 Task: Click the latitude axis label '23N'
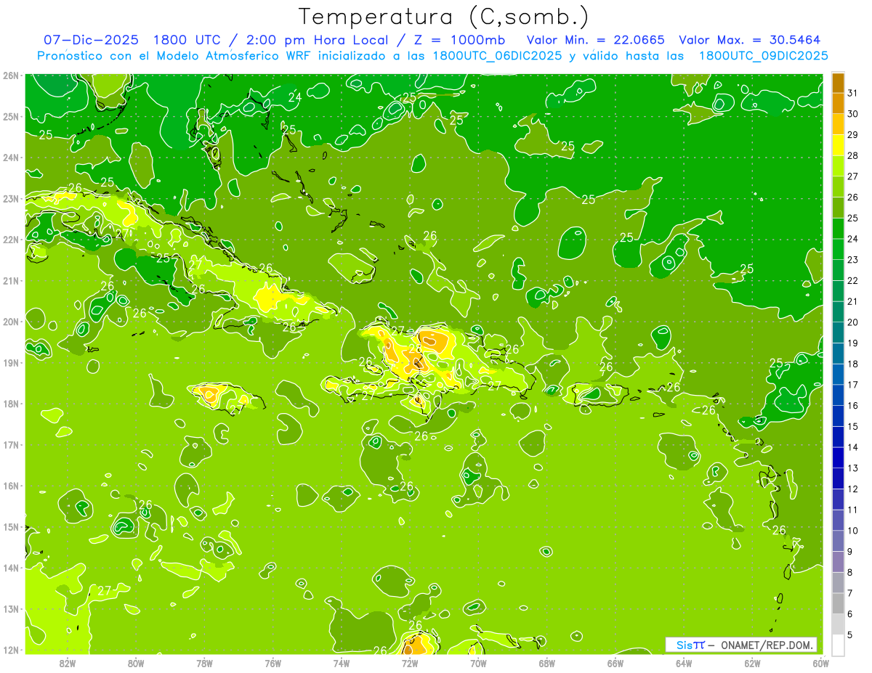pos(11,199)
